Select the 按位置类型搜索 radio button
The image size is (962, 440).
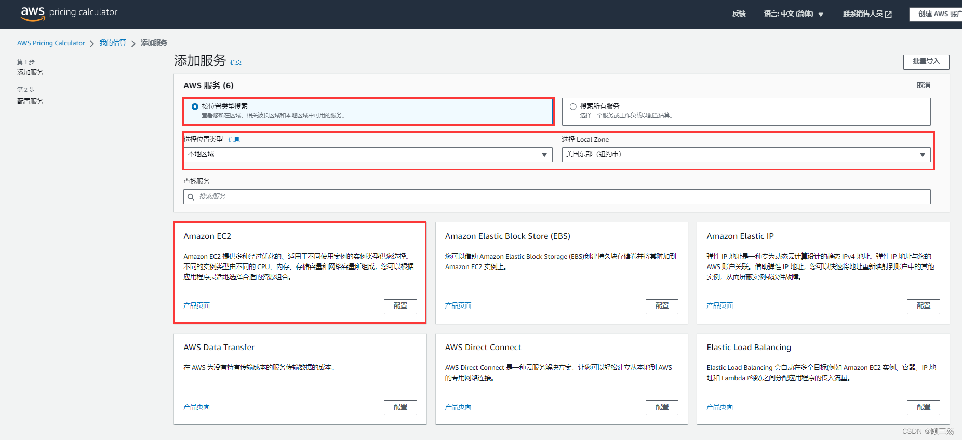point(195,106)
